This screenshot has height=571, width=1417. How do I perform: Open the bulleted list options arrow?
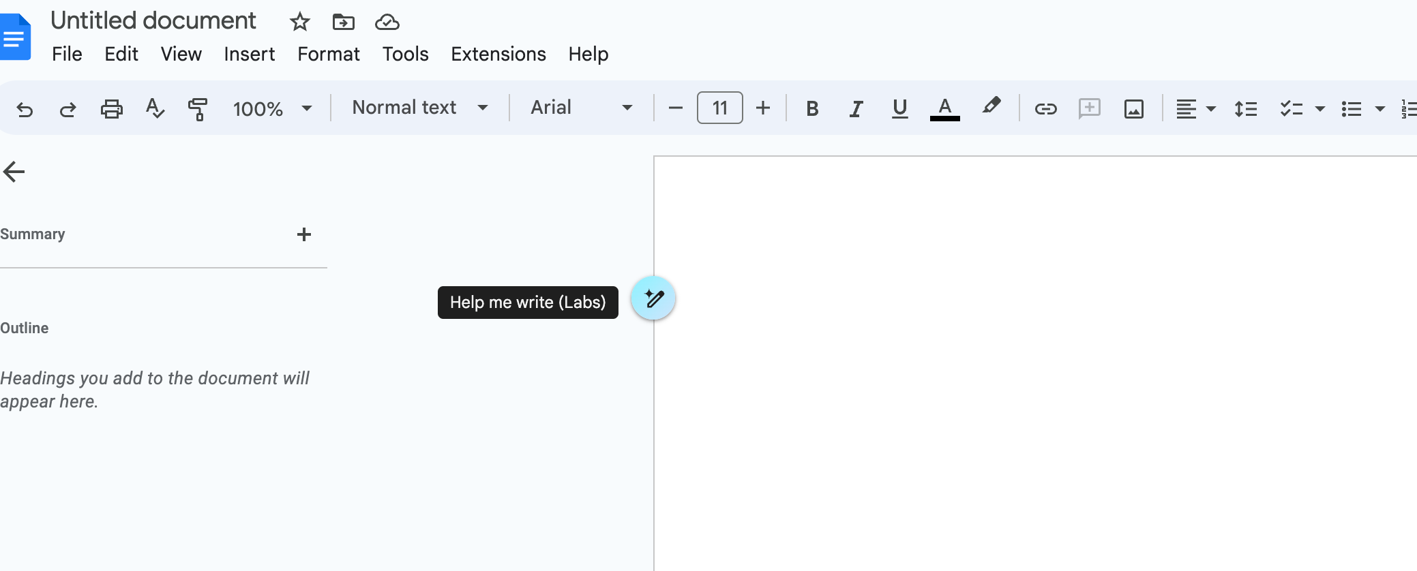click(1379, 109)
